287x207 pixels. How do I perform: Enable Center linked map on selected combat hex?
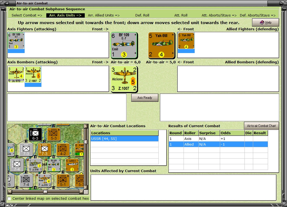[9, 198]
